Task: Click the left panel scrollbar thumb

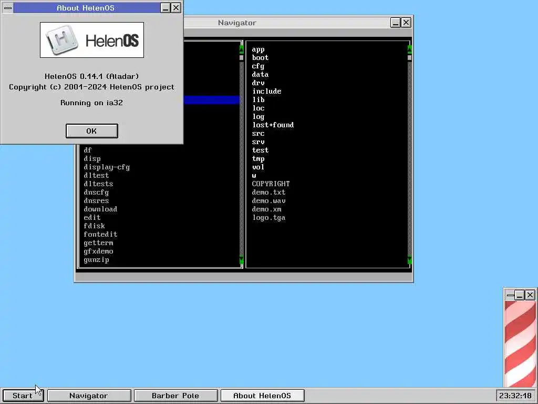Action: point(241,57)
